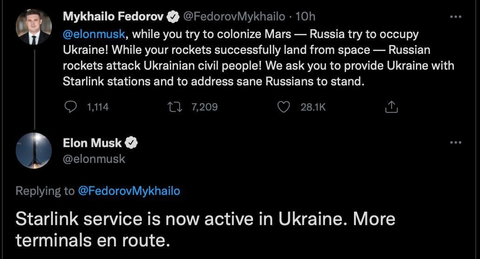The height and width of the screenshot is (259, 480).
Task: Open the share icon on Fedorov's tweet
Action: tap(391, 108)
